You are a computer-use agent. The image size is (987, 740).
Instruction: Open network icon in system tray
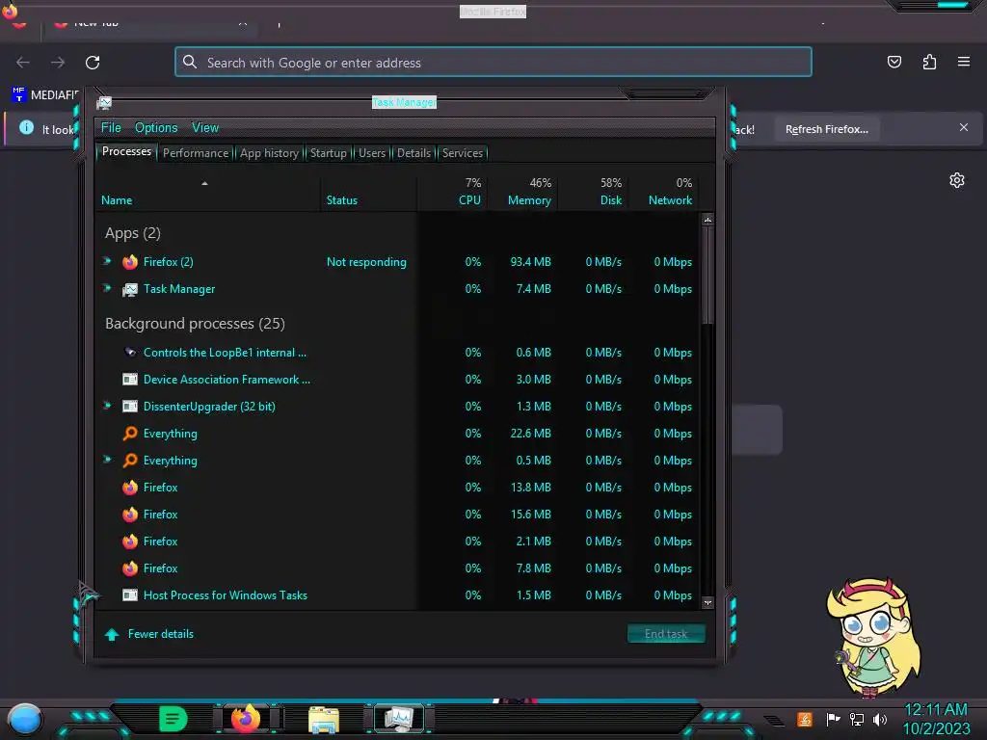(x=857, y=719)
